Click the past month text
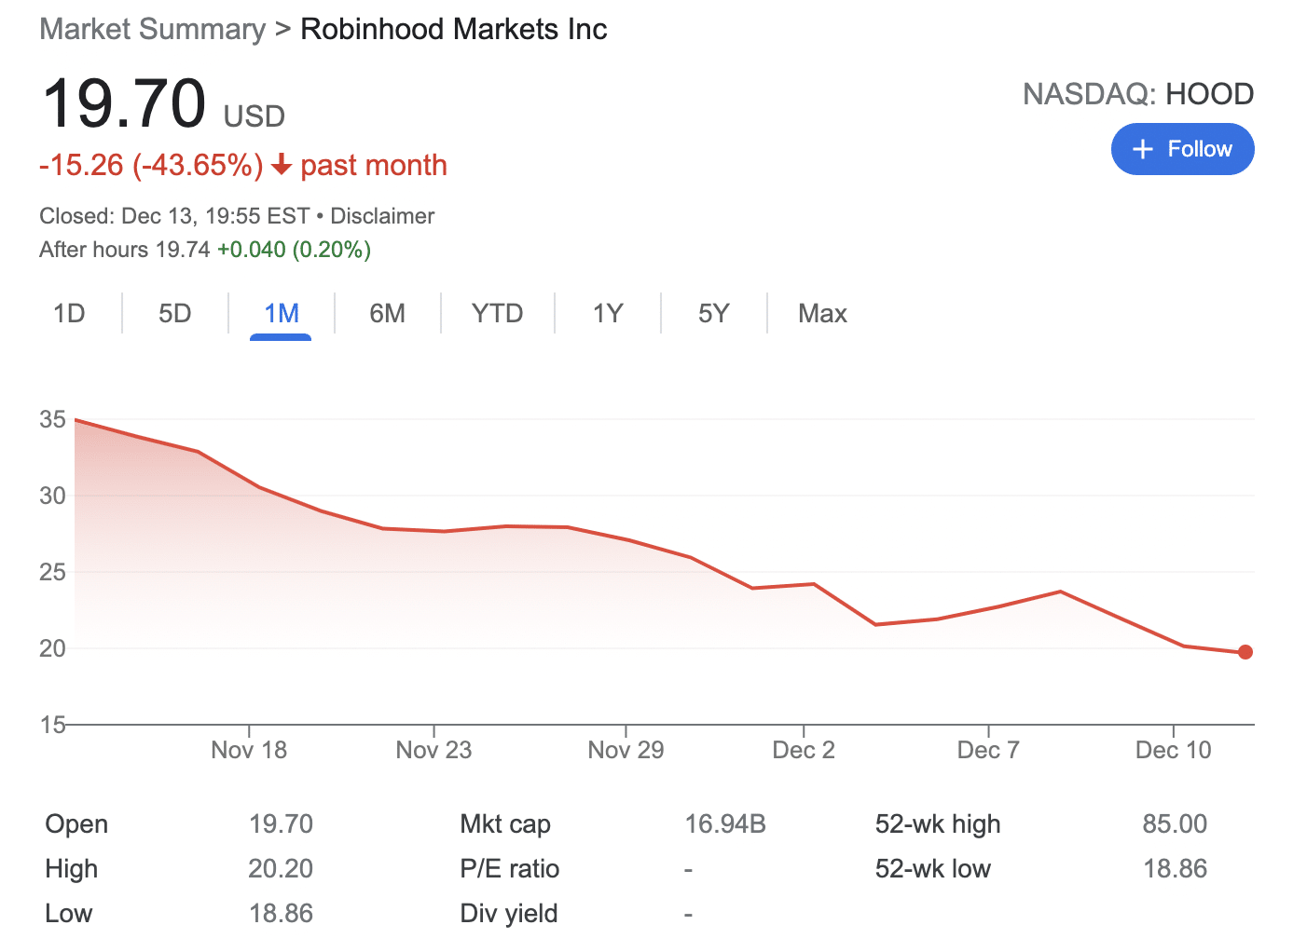This screenshot has width=1307, height=952. coord(374,166)
